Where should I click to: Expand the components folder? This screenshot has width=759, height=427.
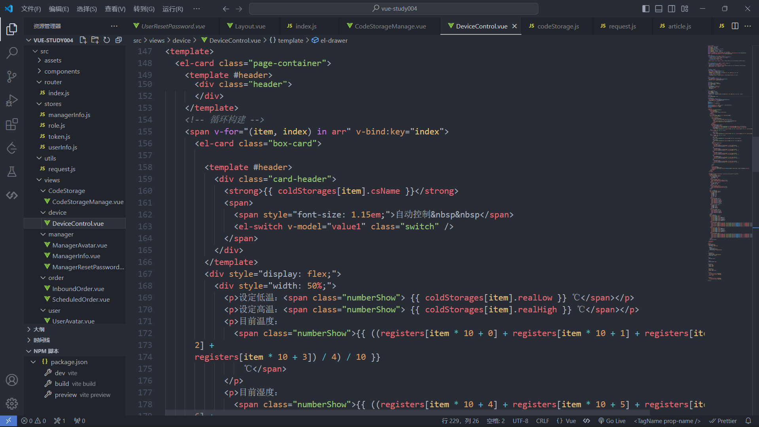click(x=62, y=71)
